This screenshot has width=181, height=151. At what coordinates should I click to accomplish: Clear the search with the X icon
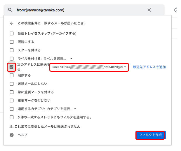click(x=149, y=10)
